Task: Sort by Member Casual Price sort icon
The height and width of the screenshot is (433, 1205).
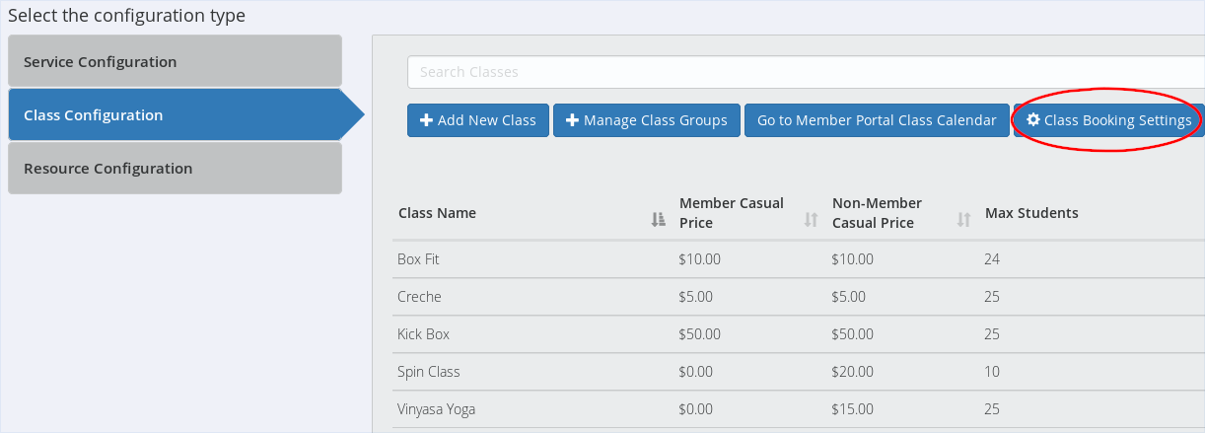Action: pos(812,220)
